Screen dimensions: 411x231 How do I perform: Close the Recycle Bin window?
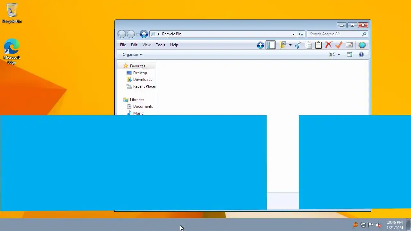pyautogui.click(x=363, y=25)
